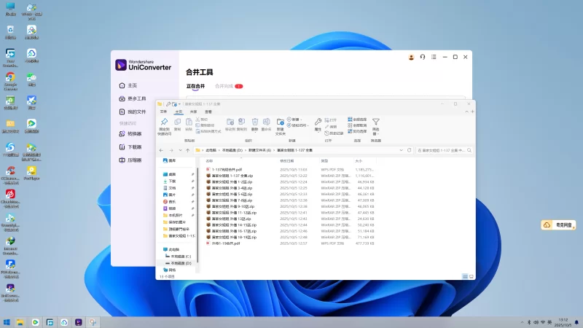This screenshot has height=328, width=583.
Task: Click the 全部选择 (Select all) button
Action: 359,119
